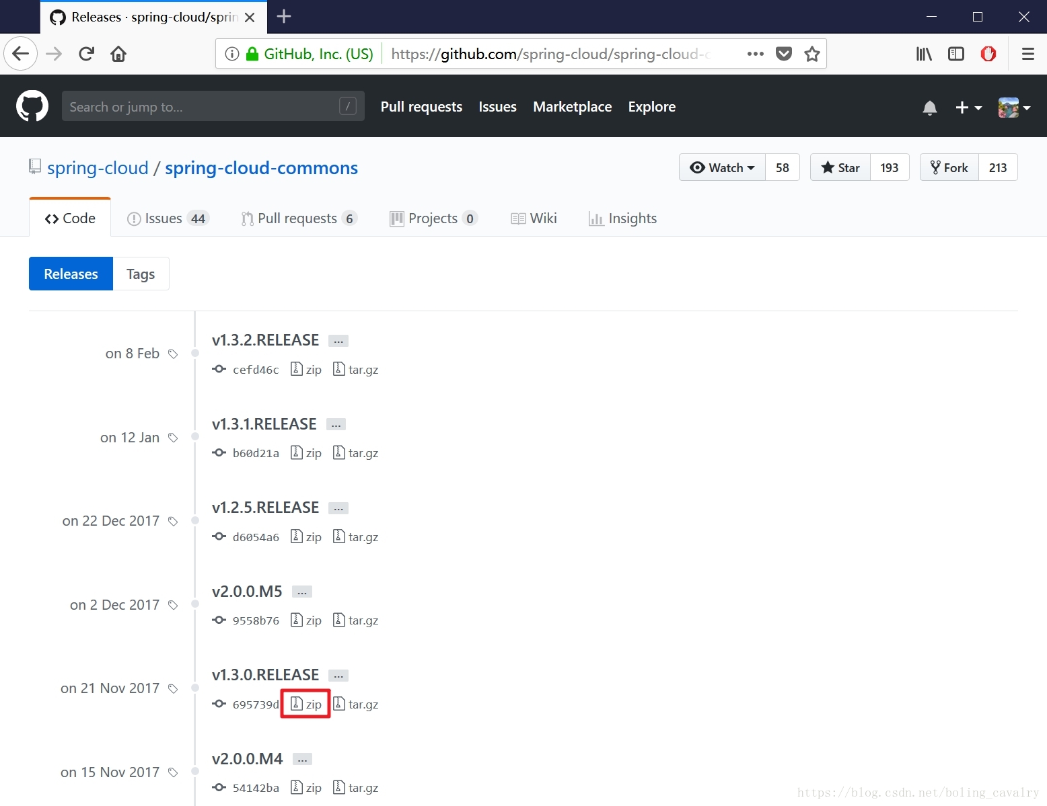View the 213 forks count
Image resolution: width=1047 pixels, height=806 pixels.
click(x=998, y=167)
